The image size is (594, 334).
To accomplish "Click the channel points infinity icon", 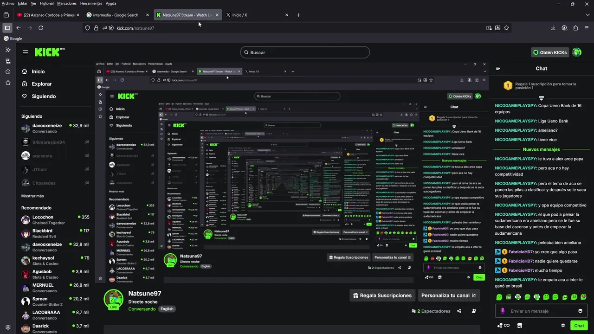I will click(504, 326).
